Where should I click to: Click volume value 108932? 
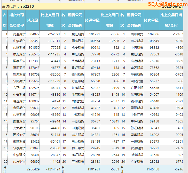(x=34, y=101)
